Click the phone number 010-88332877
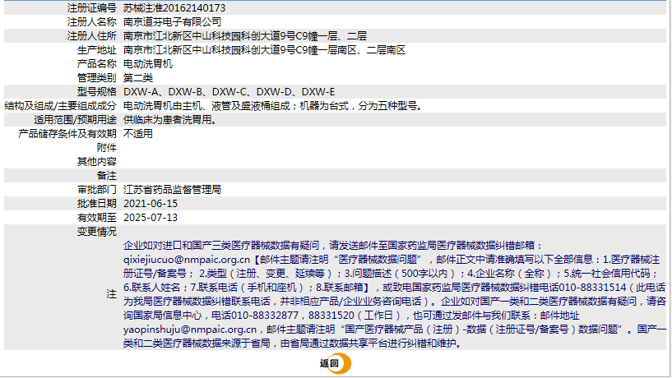 (x=264, y=316)
